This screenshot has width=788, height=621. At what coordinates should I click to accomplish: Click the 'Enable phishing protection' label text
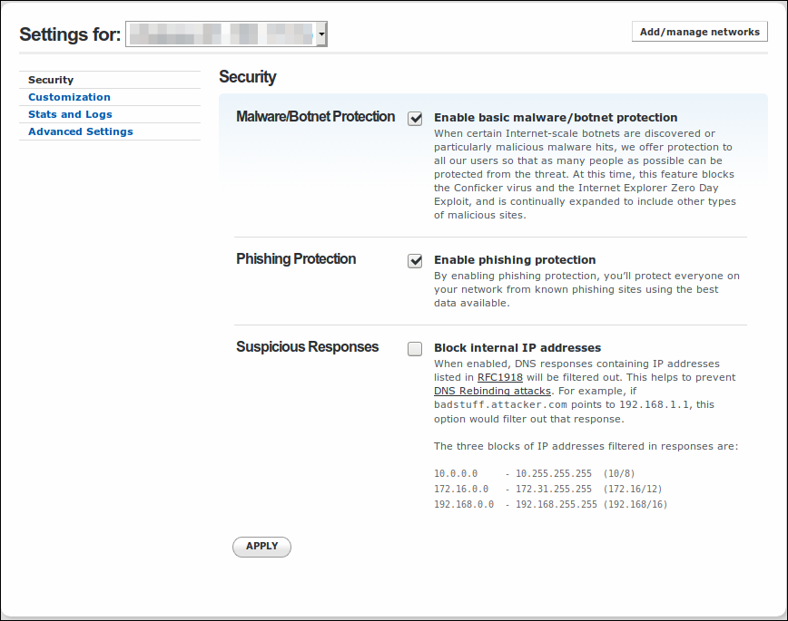click(515, 259)
